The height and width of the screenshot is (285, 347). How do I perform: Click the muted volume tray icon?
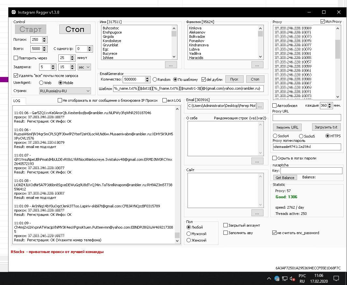(x=292, y=278)
